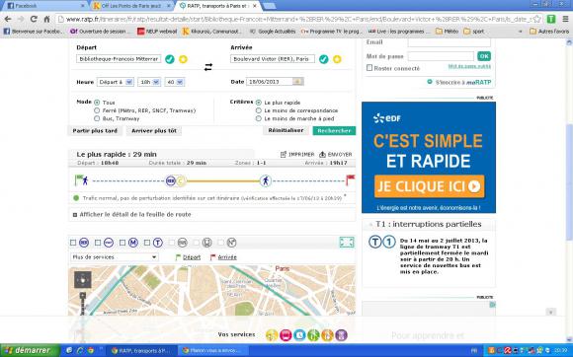The image size is (573, 357).
Task: Click the green checkmark beside Arrivée field
Action: tap(323, 59)
